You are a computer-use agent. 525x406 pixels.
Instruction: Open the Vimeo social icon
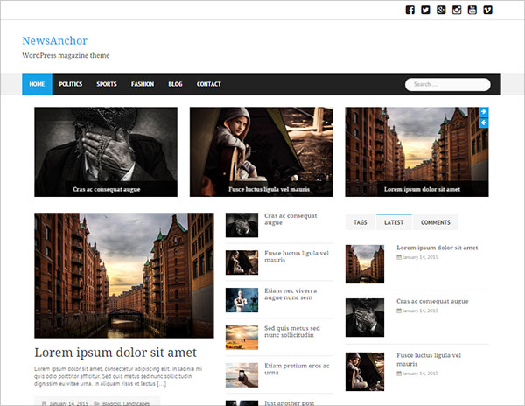tap(488, 10)
